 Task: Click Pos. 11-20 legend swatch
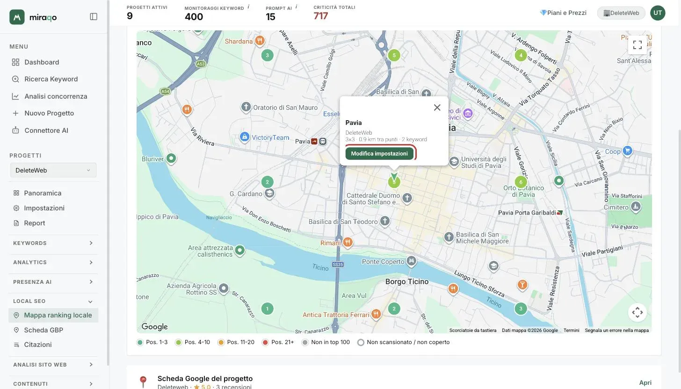[221, 342]
